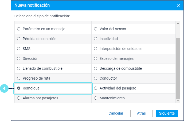The width and height of the screenshot is (184, 121).
Task: Go back with the Atrás button
Action: point(141,113)
